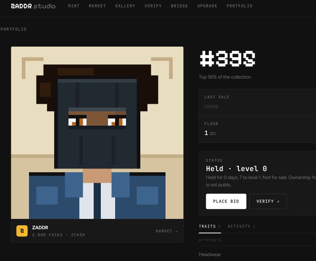Open the ZADDR.studio home logo
The image size is (316, 261).
coord(33,6)
